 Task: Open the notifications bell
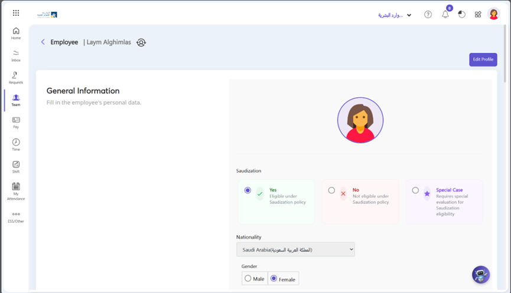coord(445,15)
